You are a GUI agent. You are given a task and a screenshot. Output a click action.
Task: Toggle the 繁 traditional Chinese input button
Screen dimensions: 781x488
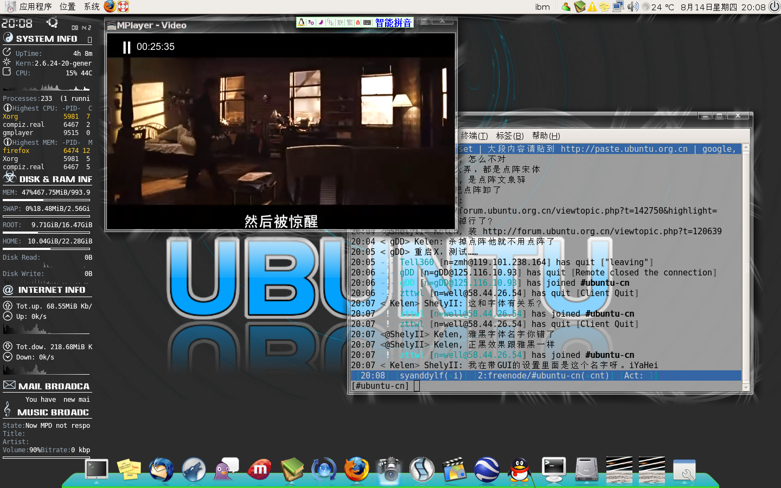coord(350,22)
